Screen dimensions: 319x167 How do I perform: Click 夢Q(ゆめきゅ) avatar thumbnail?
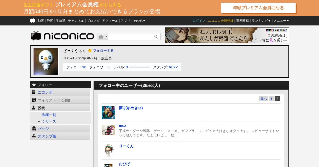pyautogui.click(x=108, y=112)
